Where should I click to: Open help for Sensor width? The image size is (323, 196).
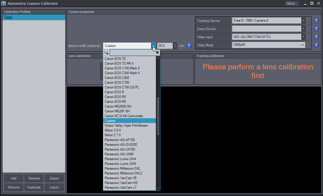(x=189, y=46)
